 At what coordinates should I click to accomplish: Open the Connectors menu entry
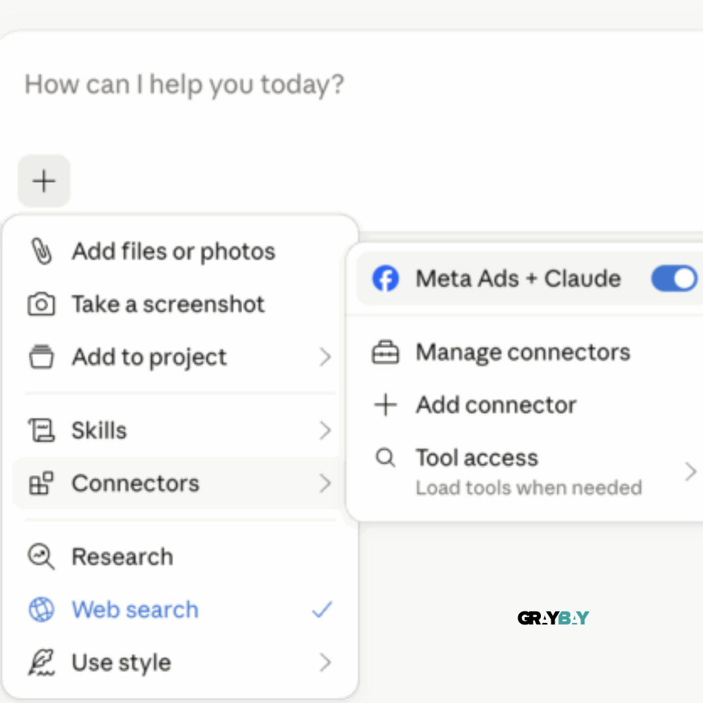click(180, 483)
